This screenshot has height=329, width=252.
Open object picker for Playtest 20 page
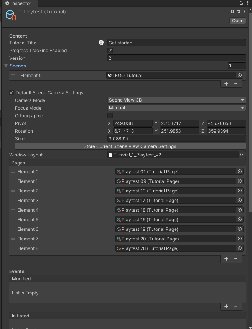(240, 239)
